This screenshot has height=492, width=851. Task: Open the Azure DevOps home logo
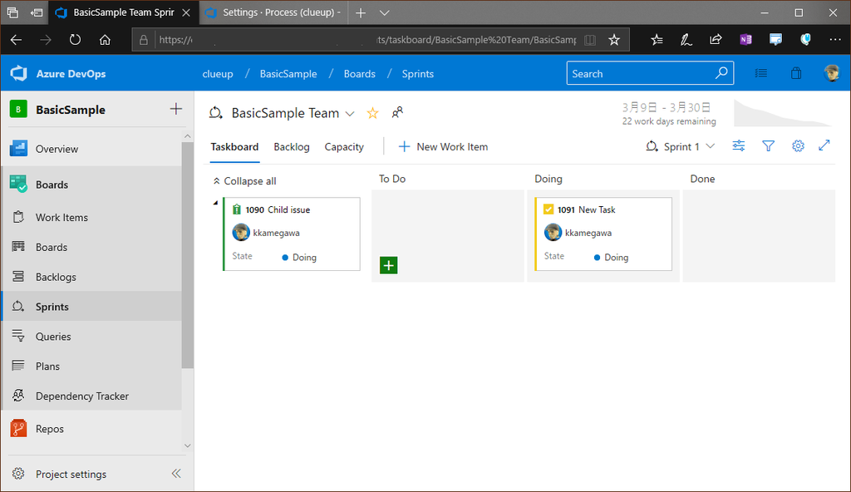[18, 73]
